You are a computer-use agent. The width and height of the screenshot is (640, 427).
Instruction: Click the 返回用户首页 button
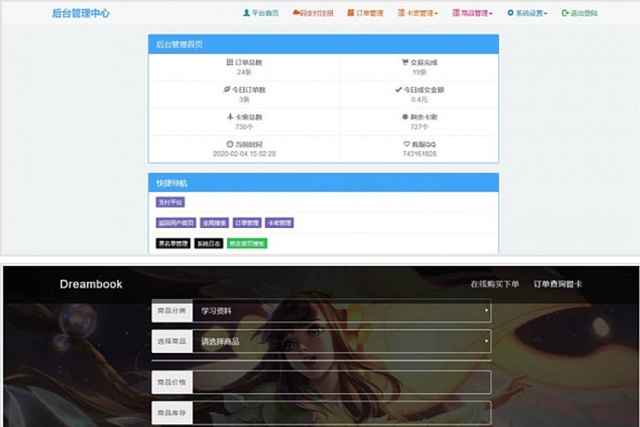coord(176,223)
